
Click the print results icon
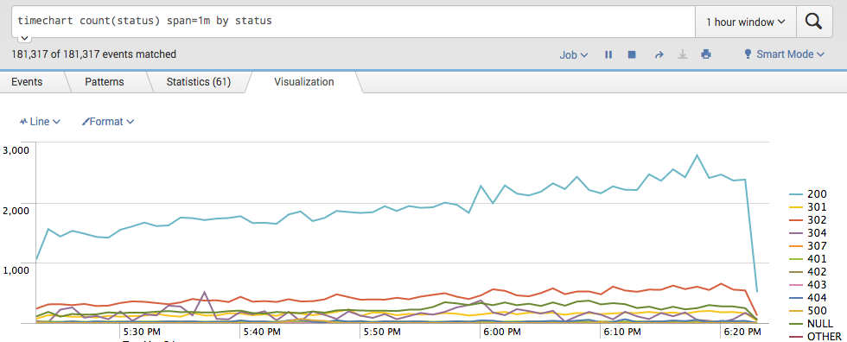[x=705, y=54]
